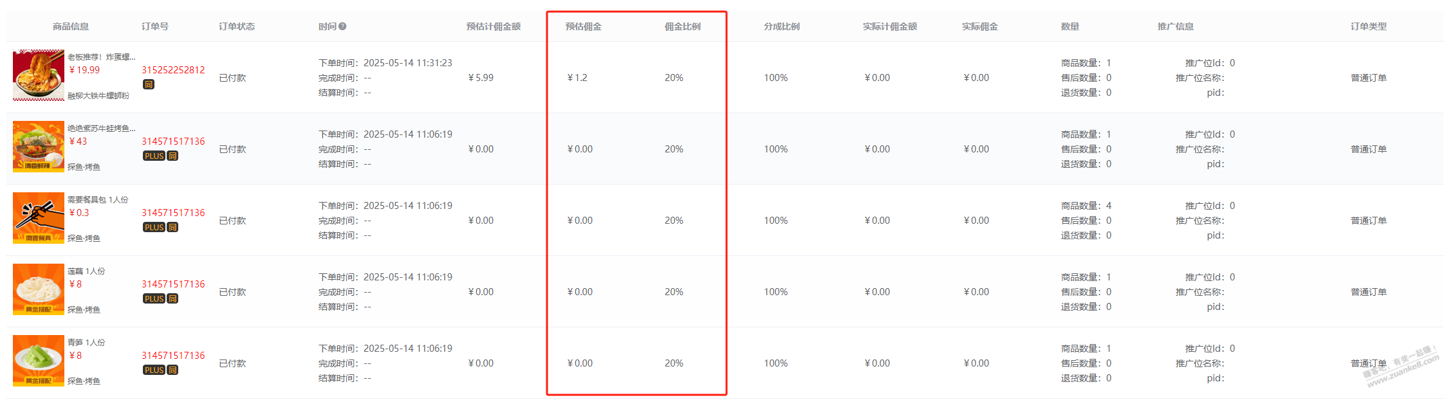Click the PLUS badge in the 莲藕 1人份 row
The image size is (1455, 400).
pos(154,298)
